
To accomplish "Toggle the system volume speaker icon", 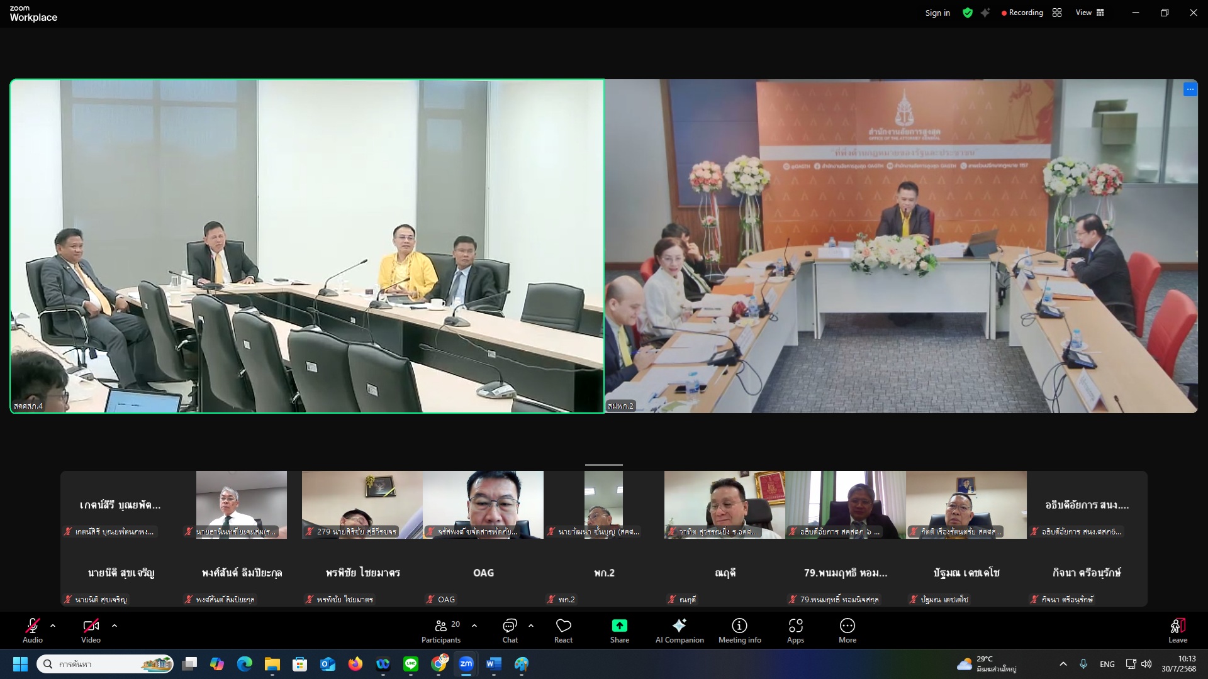I will click(1146, 664).
